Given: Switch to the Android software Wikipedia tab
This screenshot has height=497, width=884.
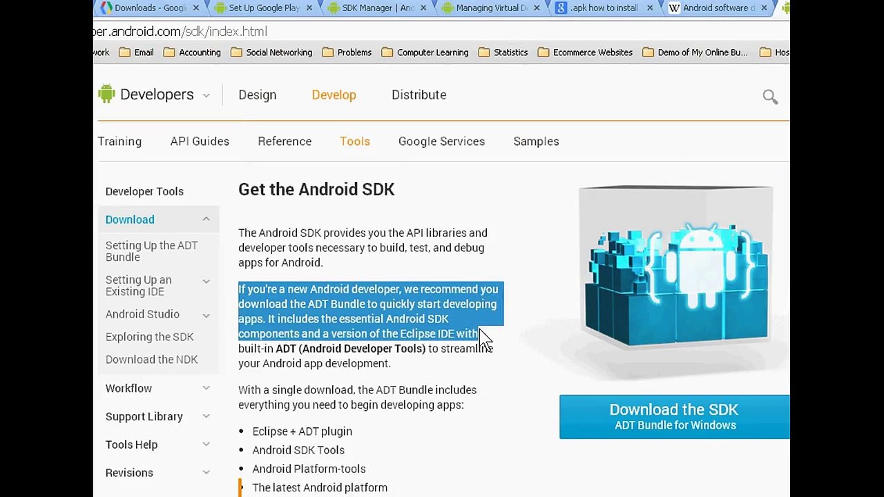Looking at the screenshot, I should (x=719, y=8).
